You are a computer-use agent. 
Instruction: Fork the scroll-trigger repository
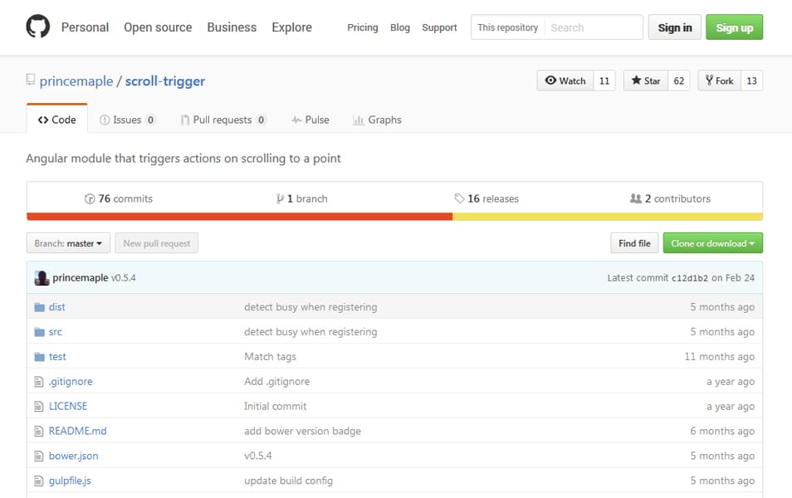point(719,81)
